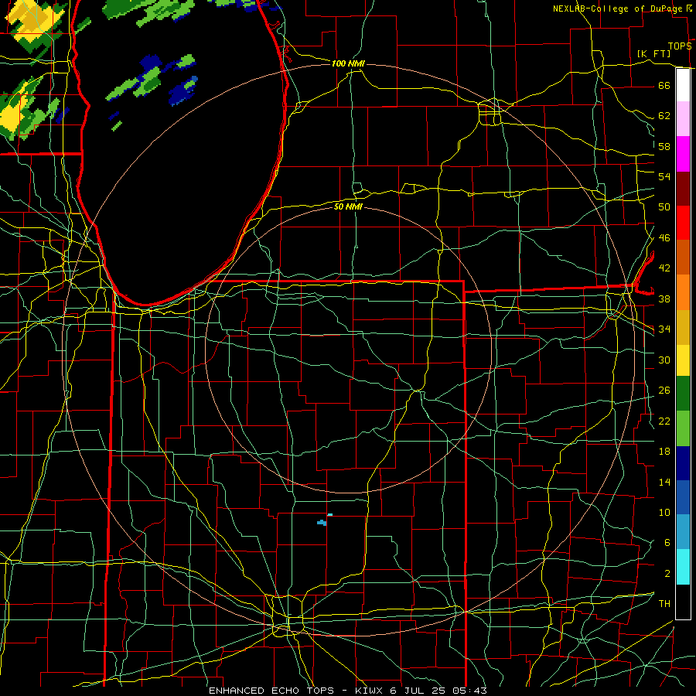Click the legend value 66
The height and width of the screenshot is (696, 696).
coord(664,86)
